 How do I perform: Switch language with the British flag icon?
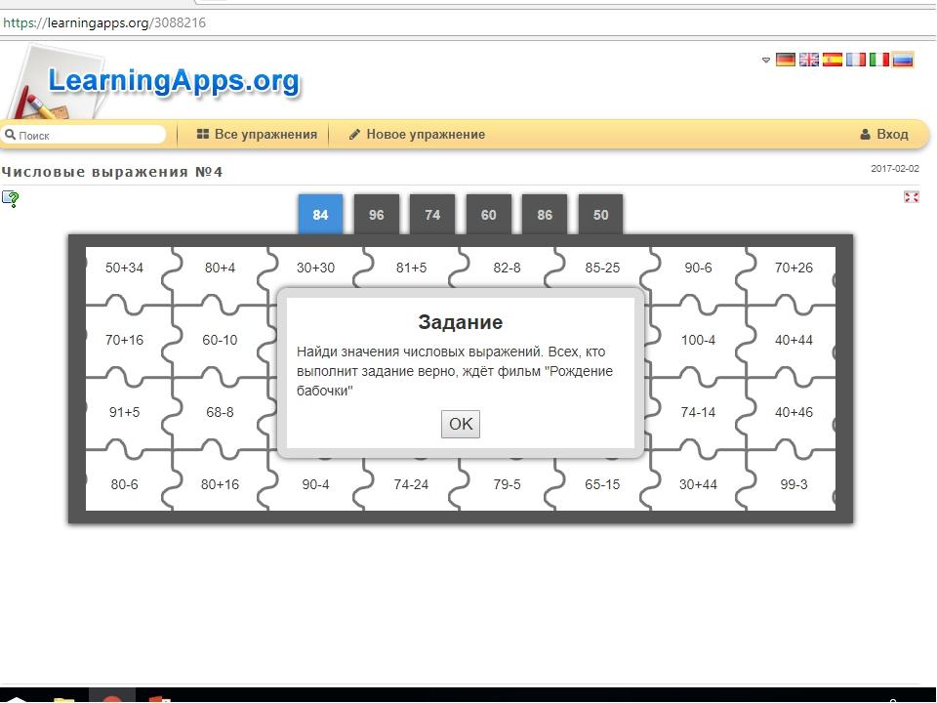click(x=808, y=60)
